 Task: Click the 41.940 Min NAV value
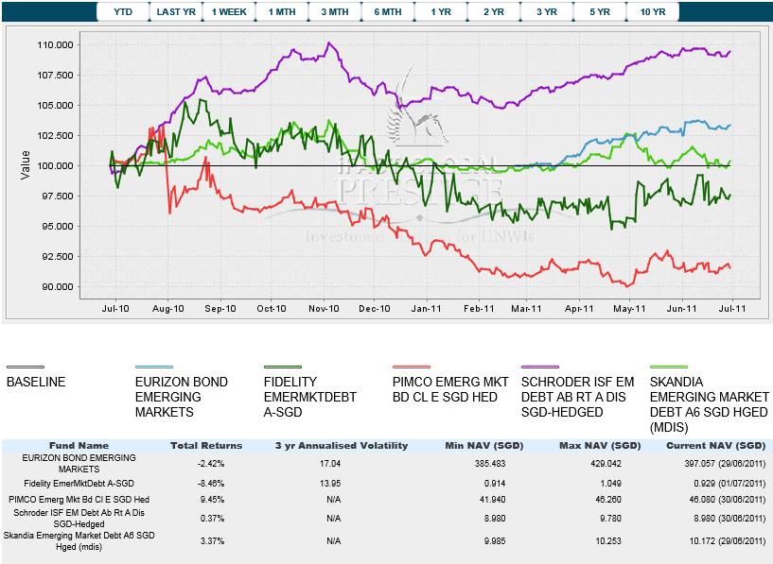click(x=493, y=499)
